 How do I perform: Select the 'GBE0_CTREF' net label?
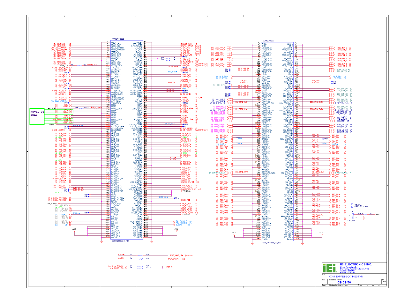(93, 64)
